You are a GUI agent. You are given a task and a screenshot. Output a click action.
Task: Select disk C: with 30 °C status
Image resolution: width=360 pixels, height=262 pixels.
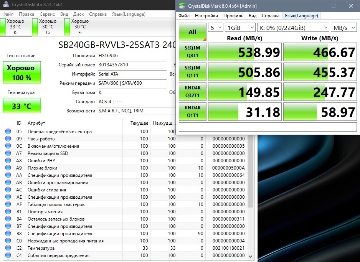(48, 26)
